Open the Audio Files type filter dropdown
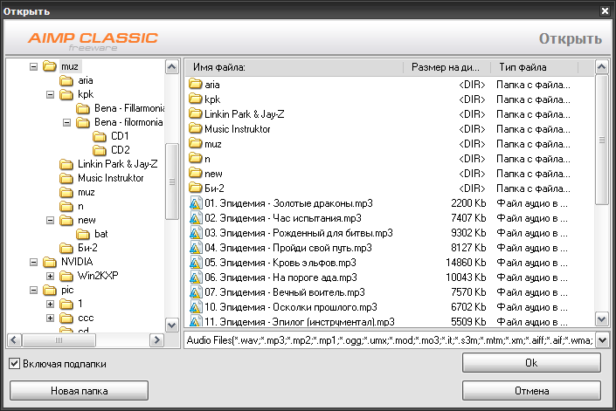 coord(602,340)
